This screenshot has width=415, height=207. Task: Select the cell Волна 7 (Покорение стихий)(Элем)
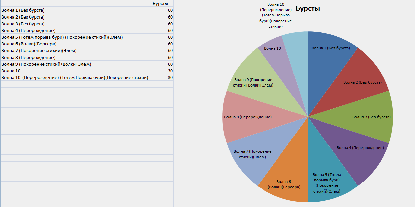tap(76, 50)
